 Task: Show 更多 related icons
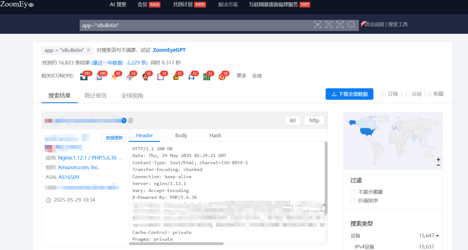[x=241, y=76]
